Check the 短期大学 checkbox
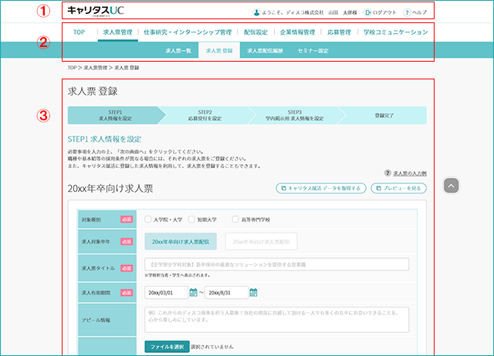The width and height of the screenshot is (494, 356). click(x=191, y=219)
